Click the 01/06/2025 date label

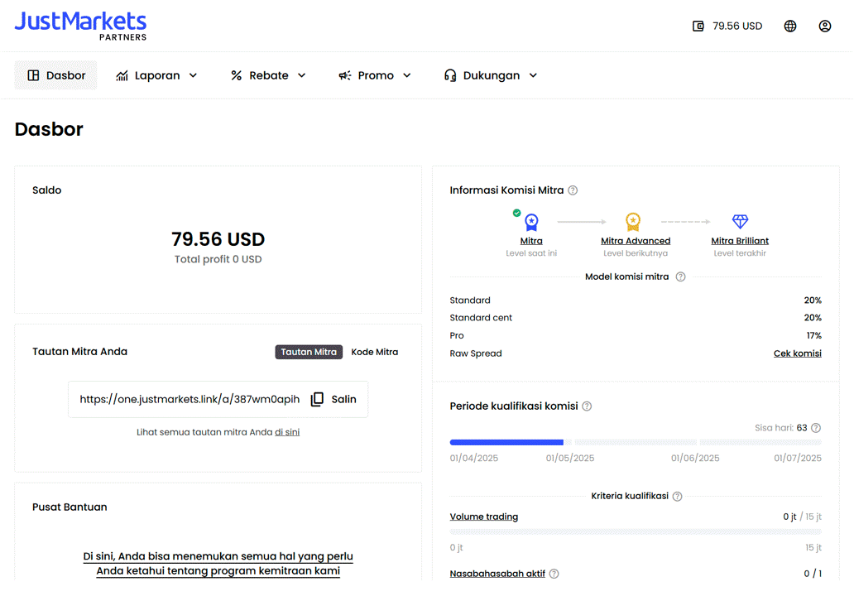click(x=695, y=458)
